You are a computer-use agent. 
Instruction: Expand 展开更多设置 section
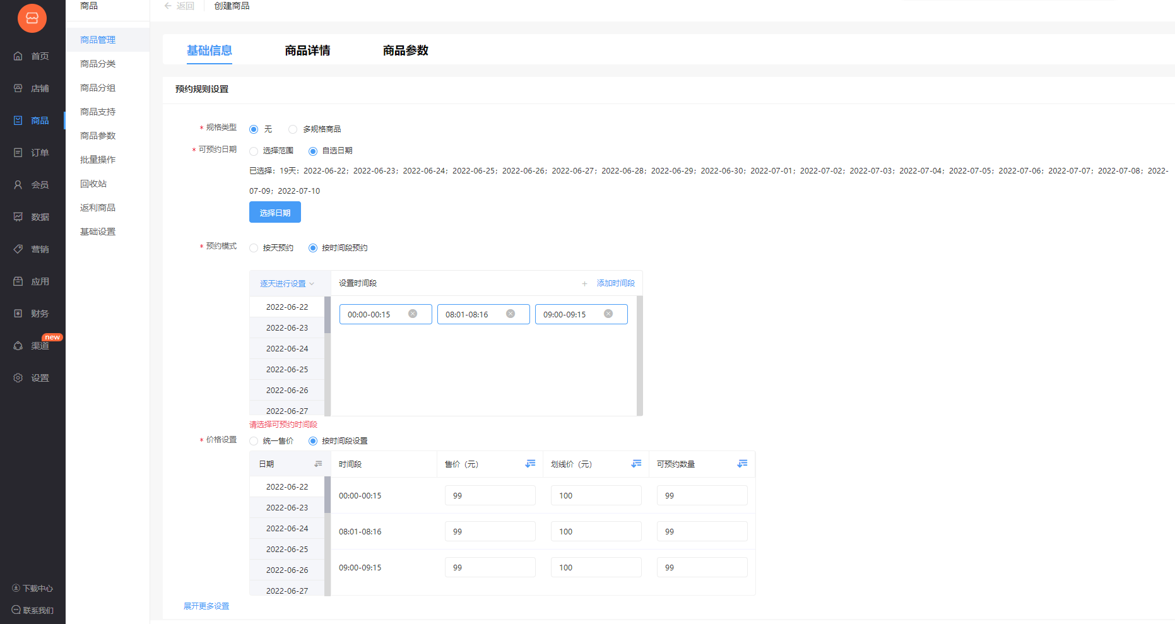pos(206,606)
